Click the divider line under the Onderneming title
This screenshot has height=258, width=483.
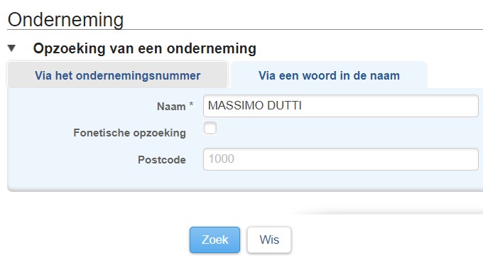pyautogui.click(x=245, y=30)
